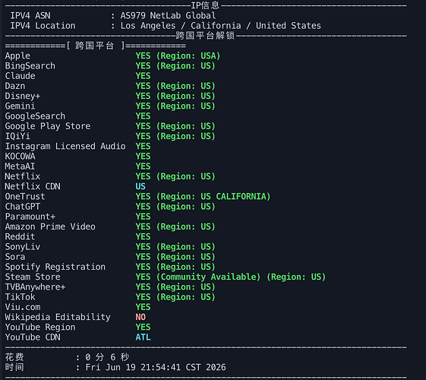The height and width of the screenshot is (380, 426).
Task: Click the '0 分 6 秒' duration value
Action: click(x=107, y=357)
